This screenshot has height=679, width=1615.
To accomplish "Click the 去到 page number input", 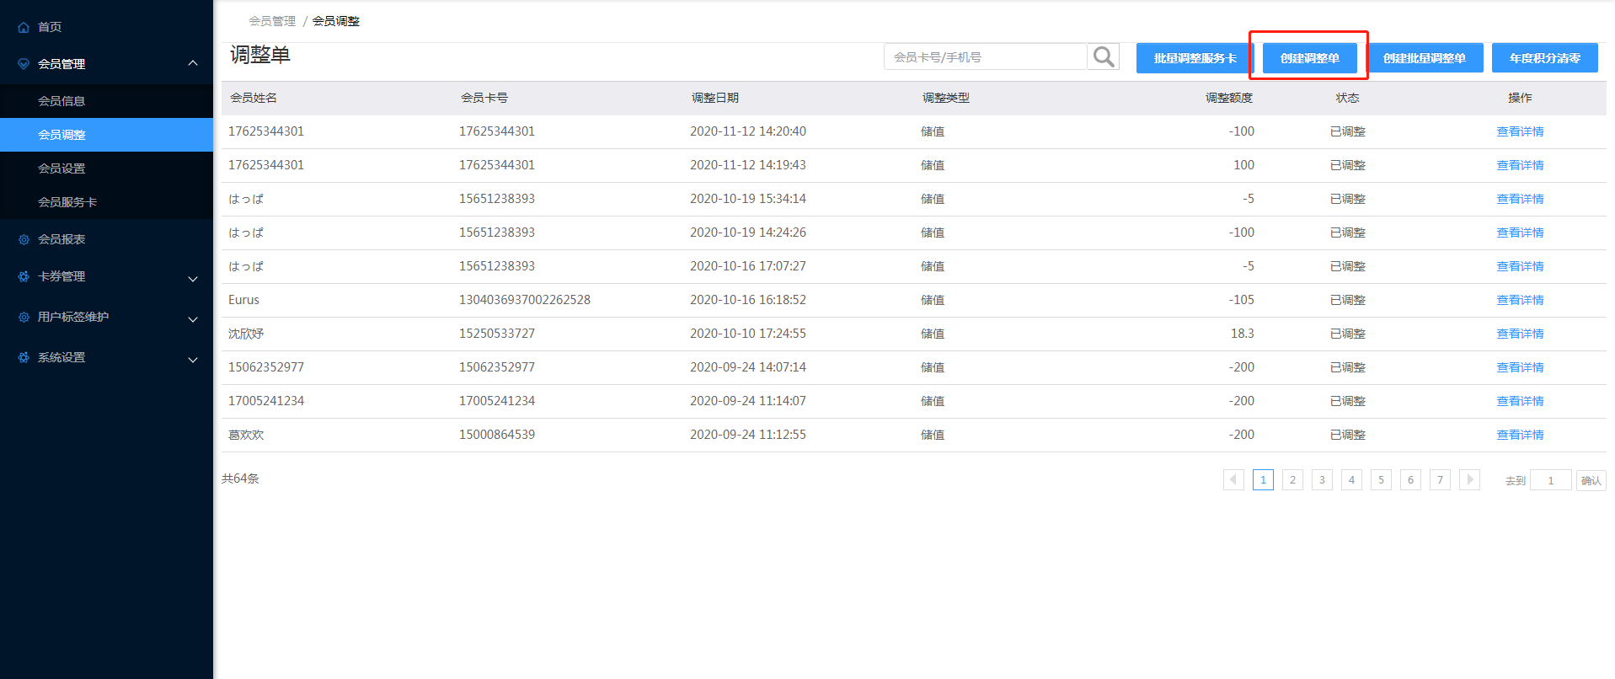I will coord(1550,480).
